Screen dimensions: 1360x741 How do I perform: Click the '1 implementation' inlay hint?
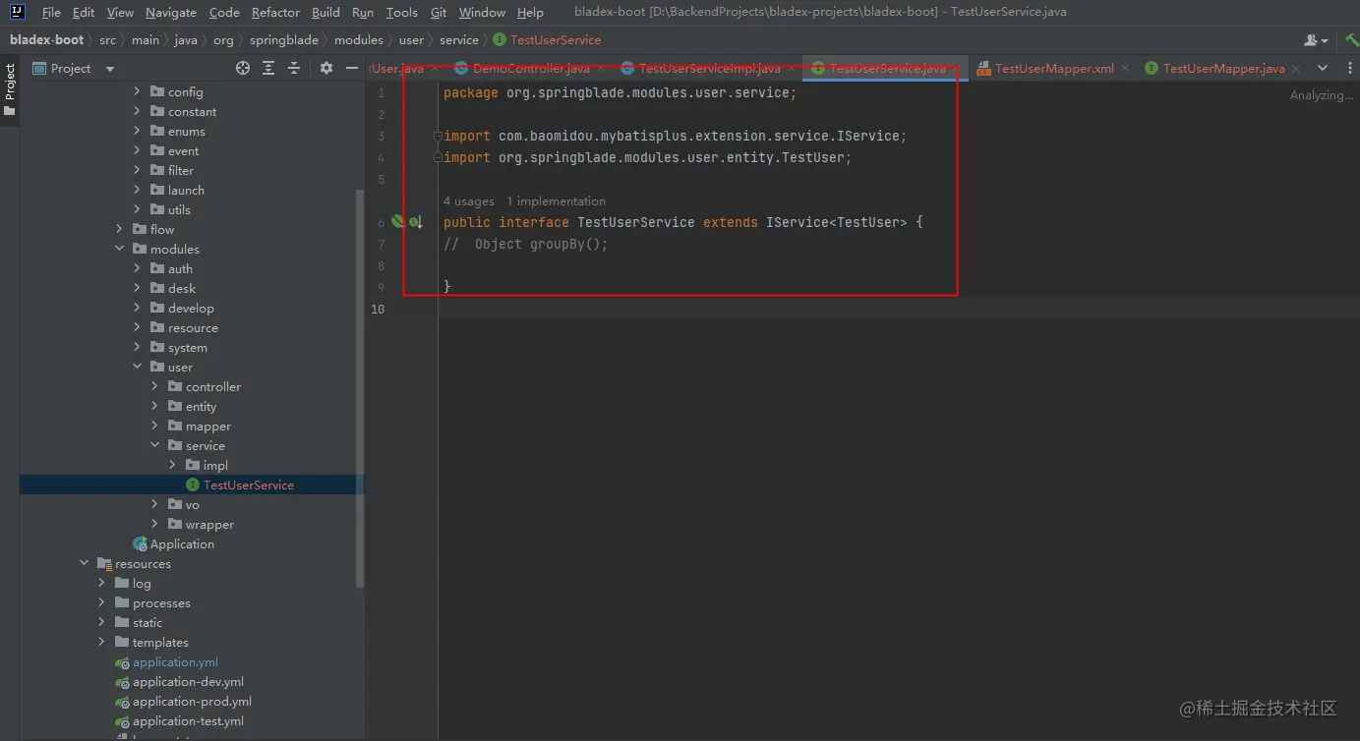point(557,201)
